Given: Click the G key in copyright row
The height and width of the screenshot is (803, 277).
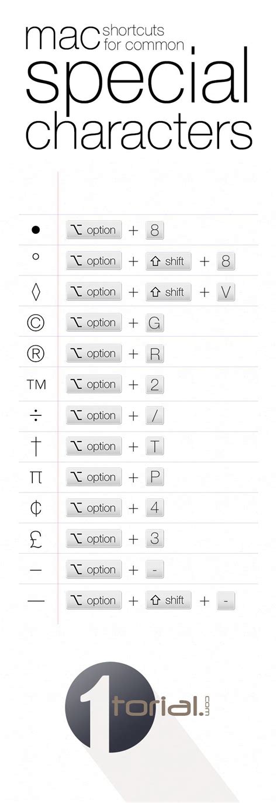Looking at the screenshot, I should [x=154, y=323].
